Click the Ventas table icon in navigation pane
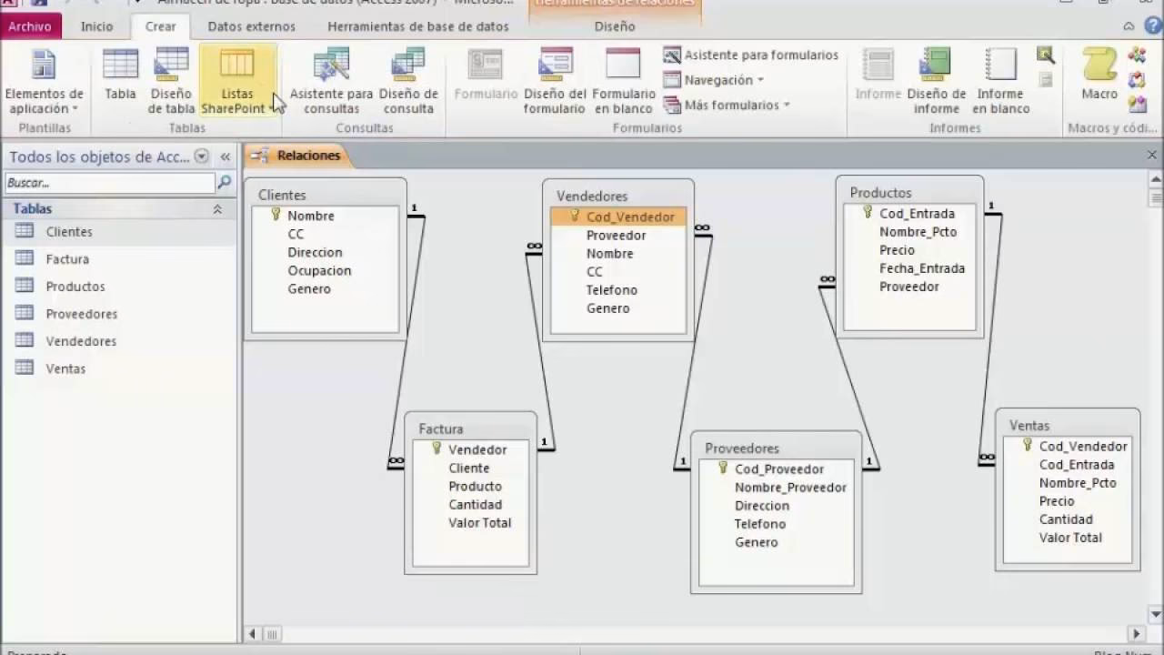The image size is (1164, 655). (x=25, y=368)
